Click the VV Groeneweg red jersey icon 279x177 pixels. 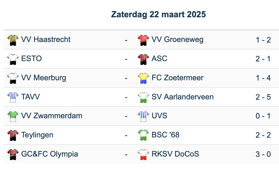(143, 40)
